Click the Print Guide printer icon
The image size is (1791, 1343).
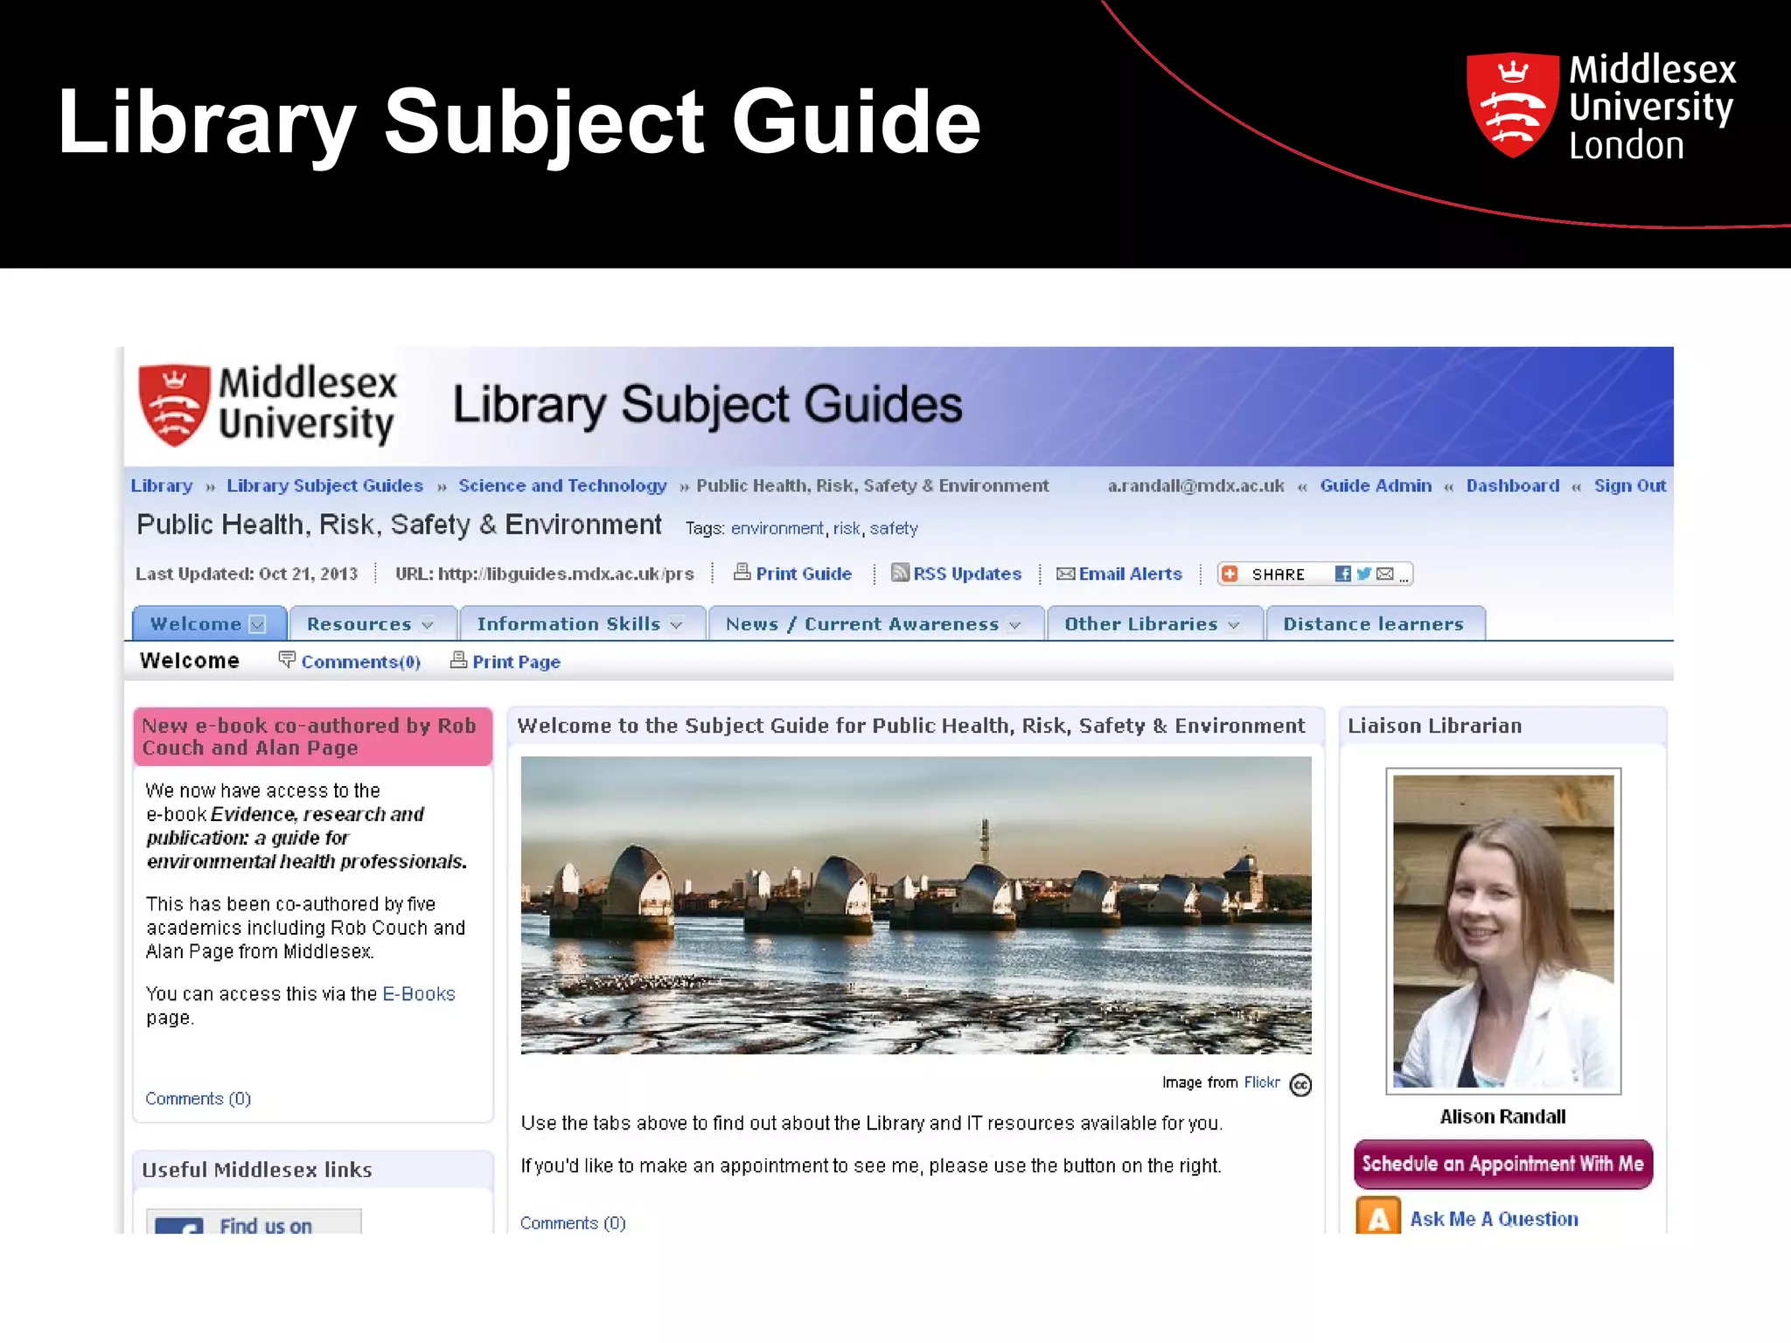pos(742,573)
